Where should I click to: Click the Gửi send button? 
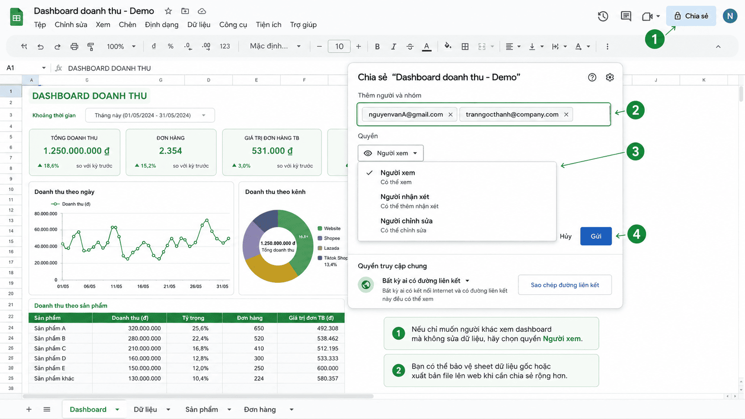(596, 236)
